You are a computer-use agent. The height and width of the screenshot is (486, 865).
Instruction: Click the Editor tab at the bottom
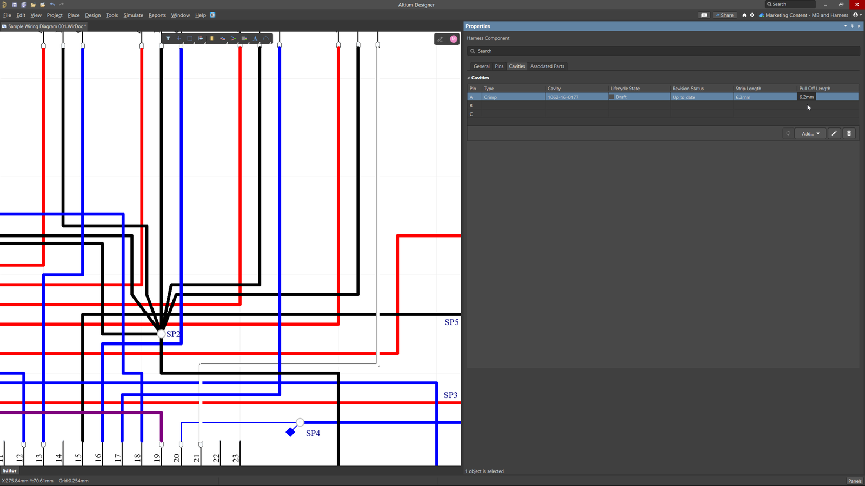(10, 471)
